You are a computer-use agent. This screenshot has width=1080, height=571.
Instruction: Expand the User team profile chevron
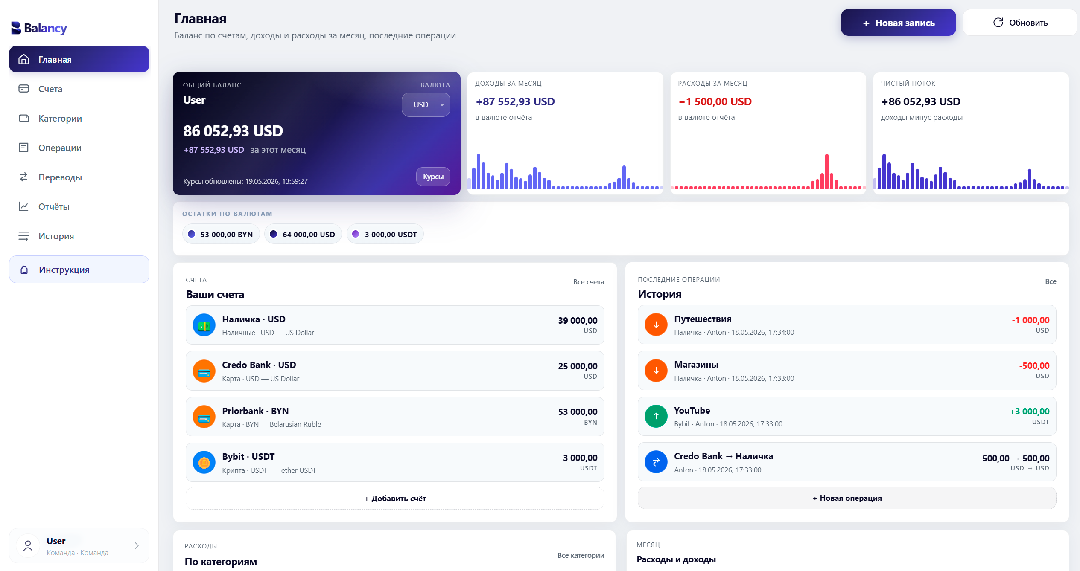pos(137,546)
